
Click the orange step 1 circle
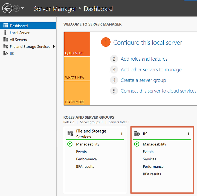pos(106,42)
